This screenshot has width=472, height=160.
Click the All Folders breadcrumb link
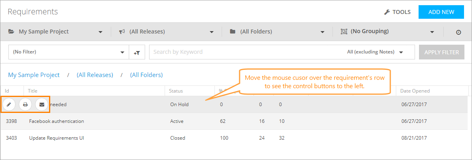point(146,75)
